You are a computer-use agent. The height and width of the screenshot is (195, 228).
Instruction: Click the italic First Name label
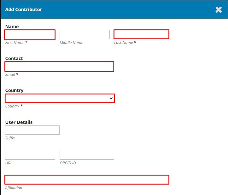pos(15,43)
